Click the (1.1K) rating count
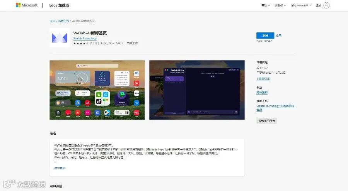 [93, 44]
